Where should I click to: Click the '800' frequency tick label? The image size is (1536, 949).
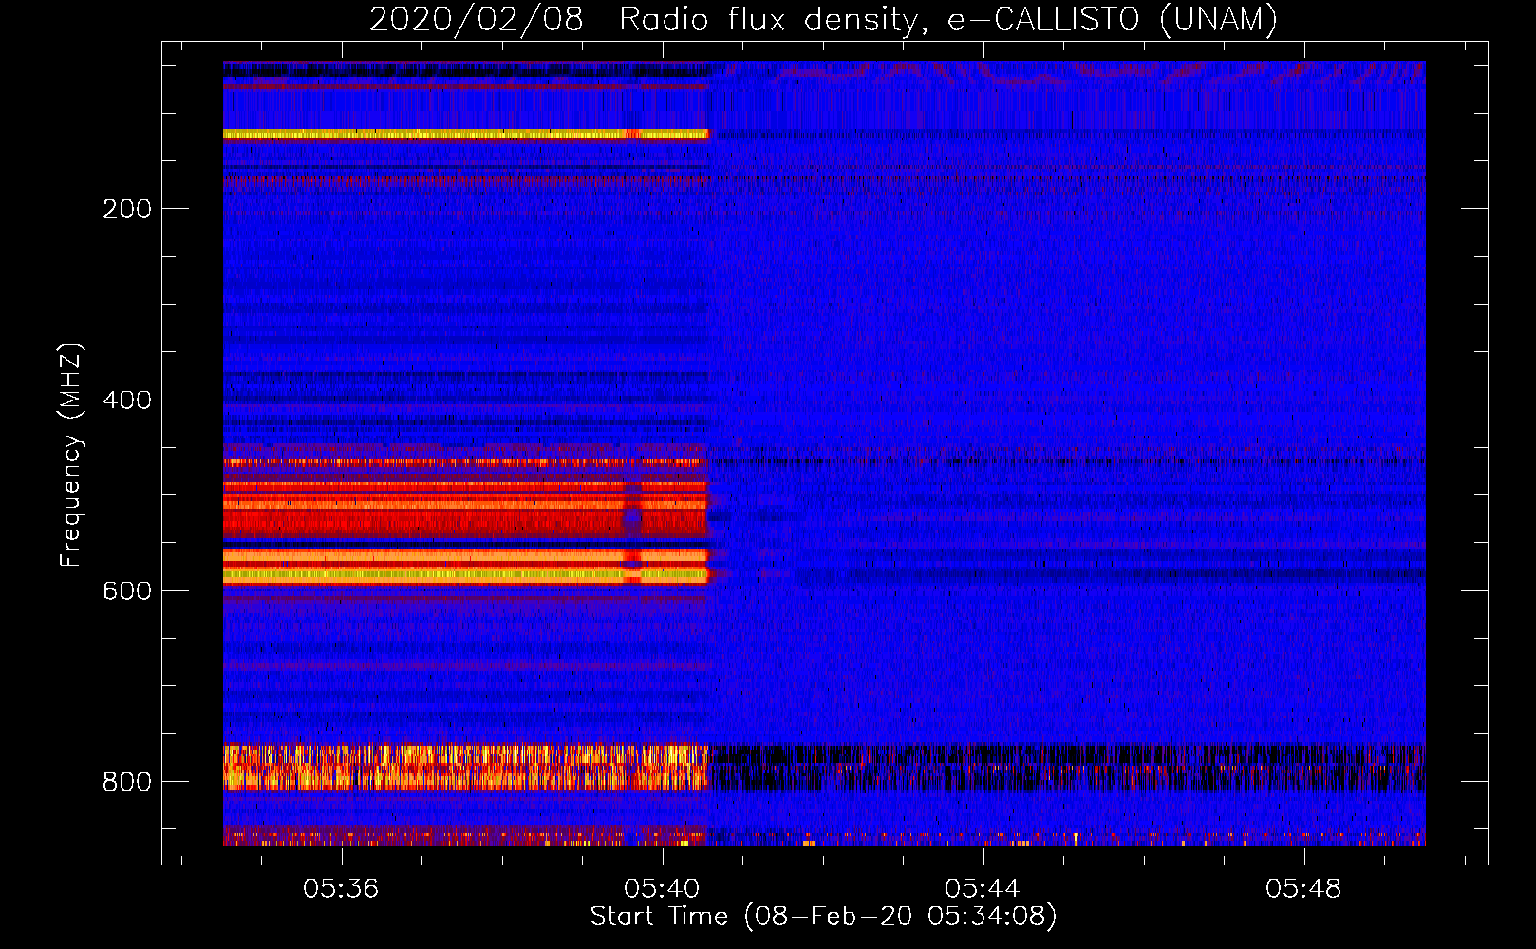(127, 781)
